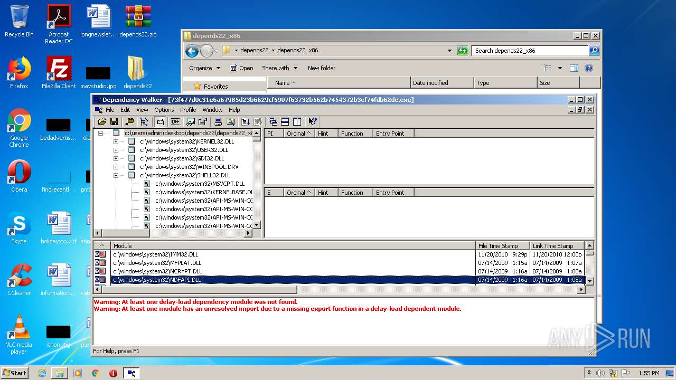Click the grayed-out profiling toolbar icon

tap(258, 121)
